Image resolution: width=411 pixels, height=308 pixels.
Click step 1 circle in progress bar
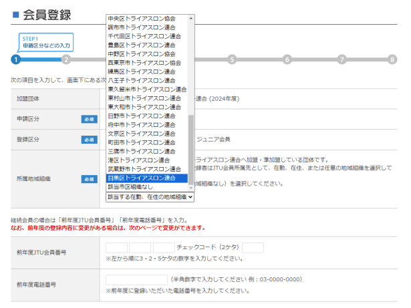[15, 59]
